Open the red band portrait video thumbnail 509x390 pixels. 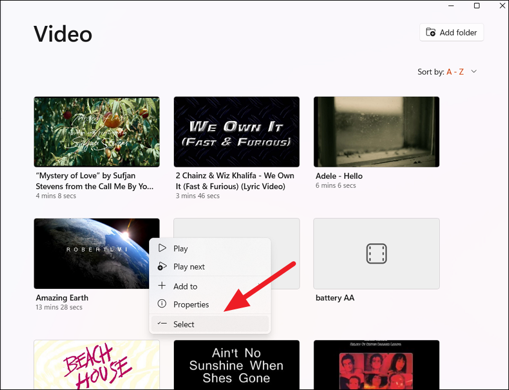point(377,365)
